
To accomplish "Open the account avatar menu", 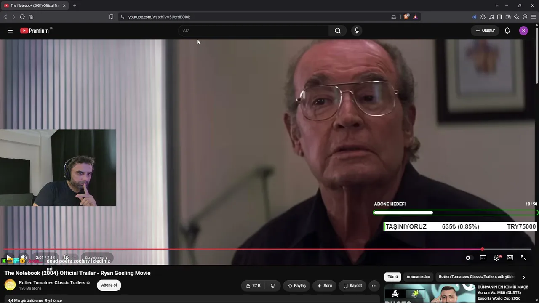I will tap(523, 31).
